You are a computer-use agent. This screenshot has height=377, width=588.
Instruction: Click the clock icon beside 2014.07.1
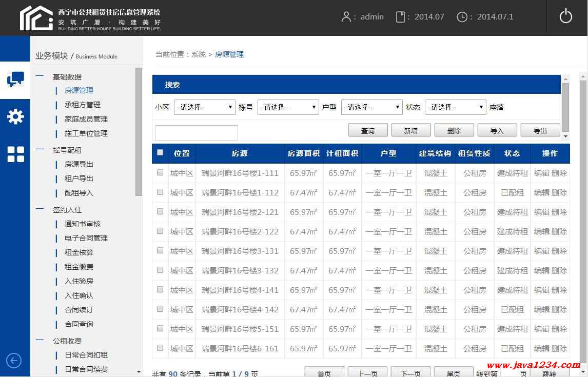462,17
